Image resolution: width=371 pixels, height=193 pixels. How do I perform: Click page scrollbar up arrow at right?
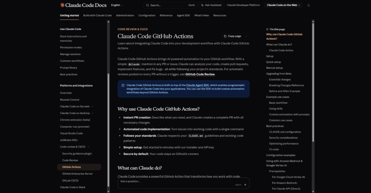point(313,21)
